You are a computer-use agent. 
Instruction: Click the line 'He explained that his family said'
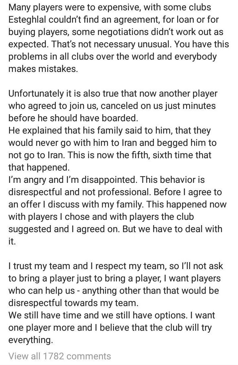tap(109, 131)
